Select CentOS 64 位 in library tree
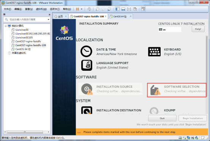The image size is (210, 141). click(23, 49)
